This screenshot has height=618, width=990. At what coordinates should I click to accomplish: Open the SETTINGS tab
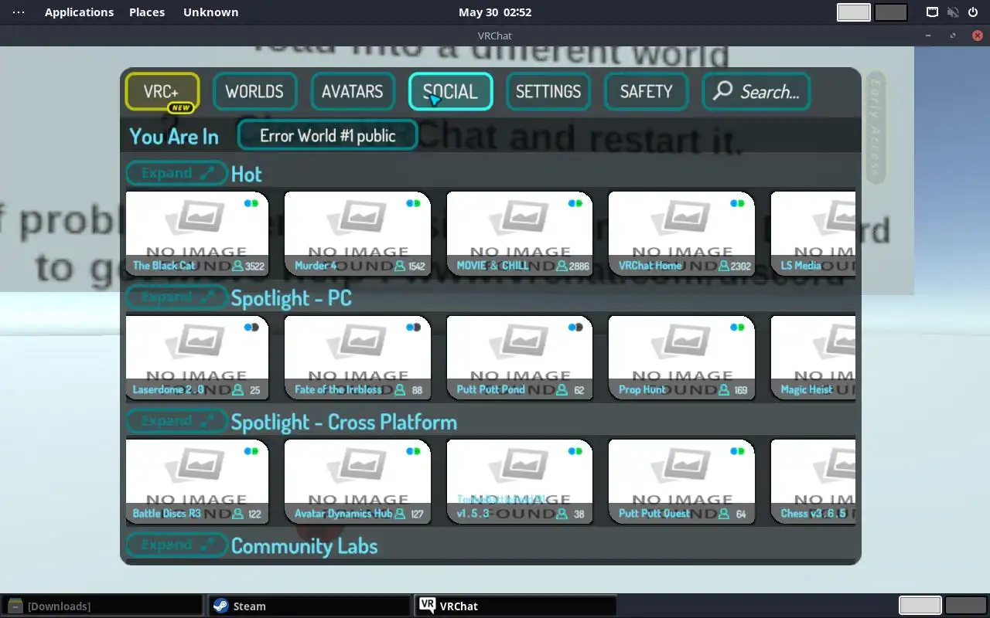(x=548, y=92)
